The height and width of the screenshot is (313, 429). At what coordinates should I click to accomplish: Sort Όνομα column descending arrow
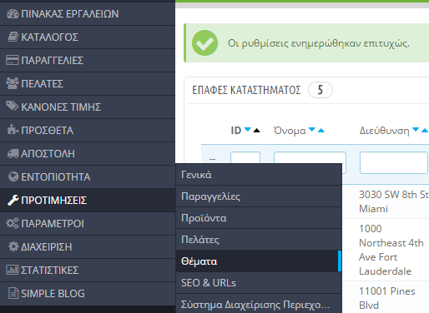[312, 130]
